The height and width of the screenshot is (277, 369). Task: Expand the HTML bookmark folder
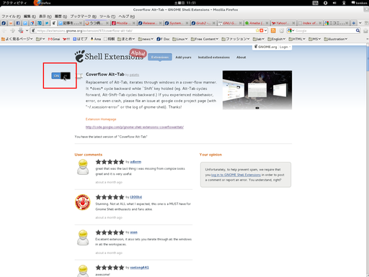click(297, 39)
